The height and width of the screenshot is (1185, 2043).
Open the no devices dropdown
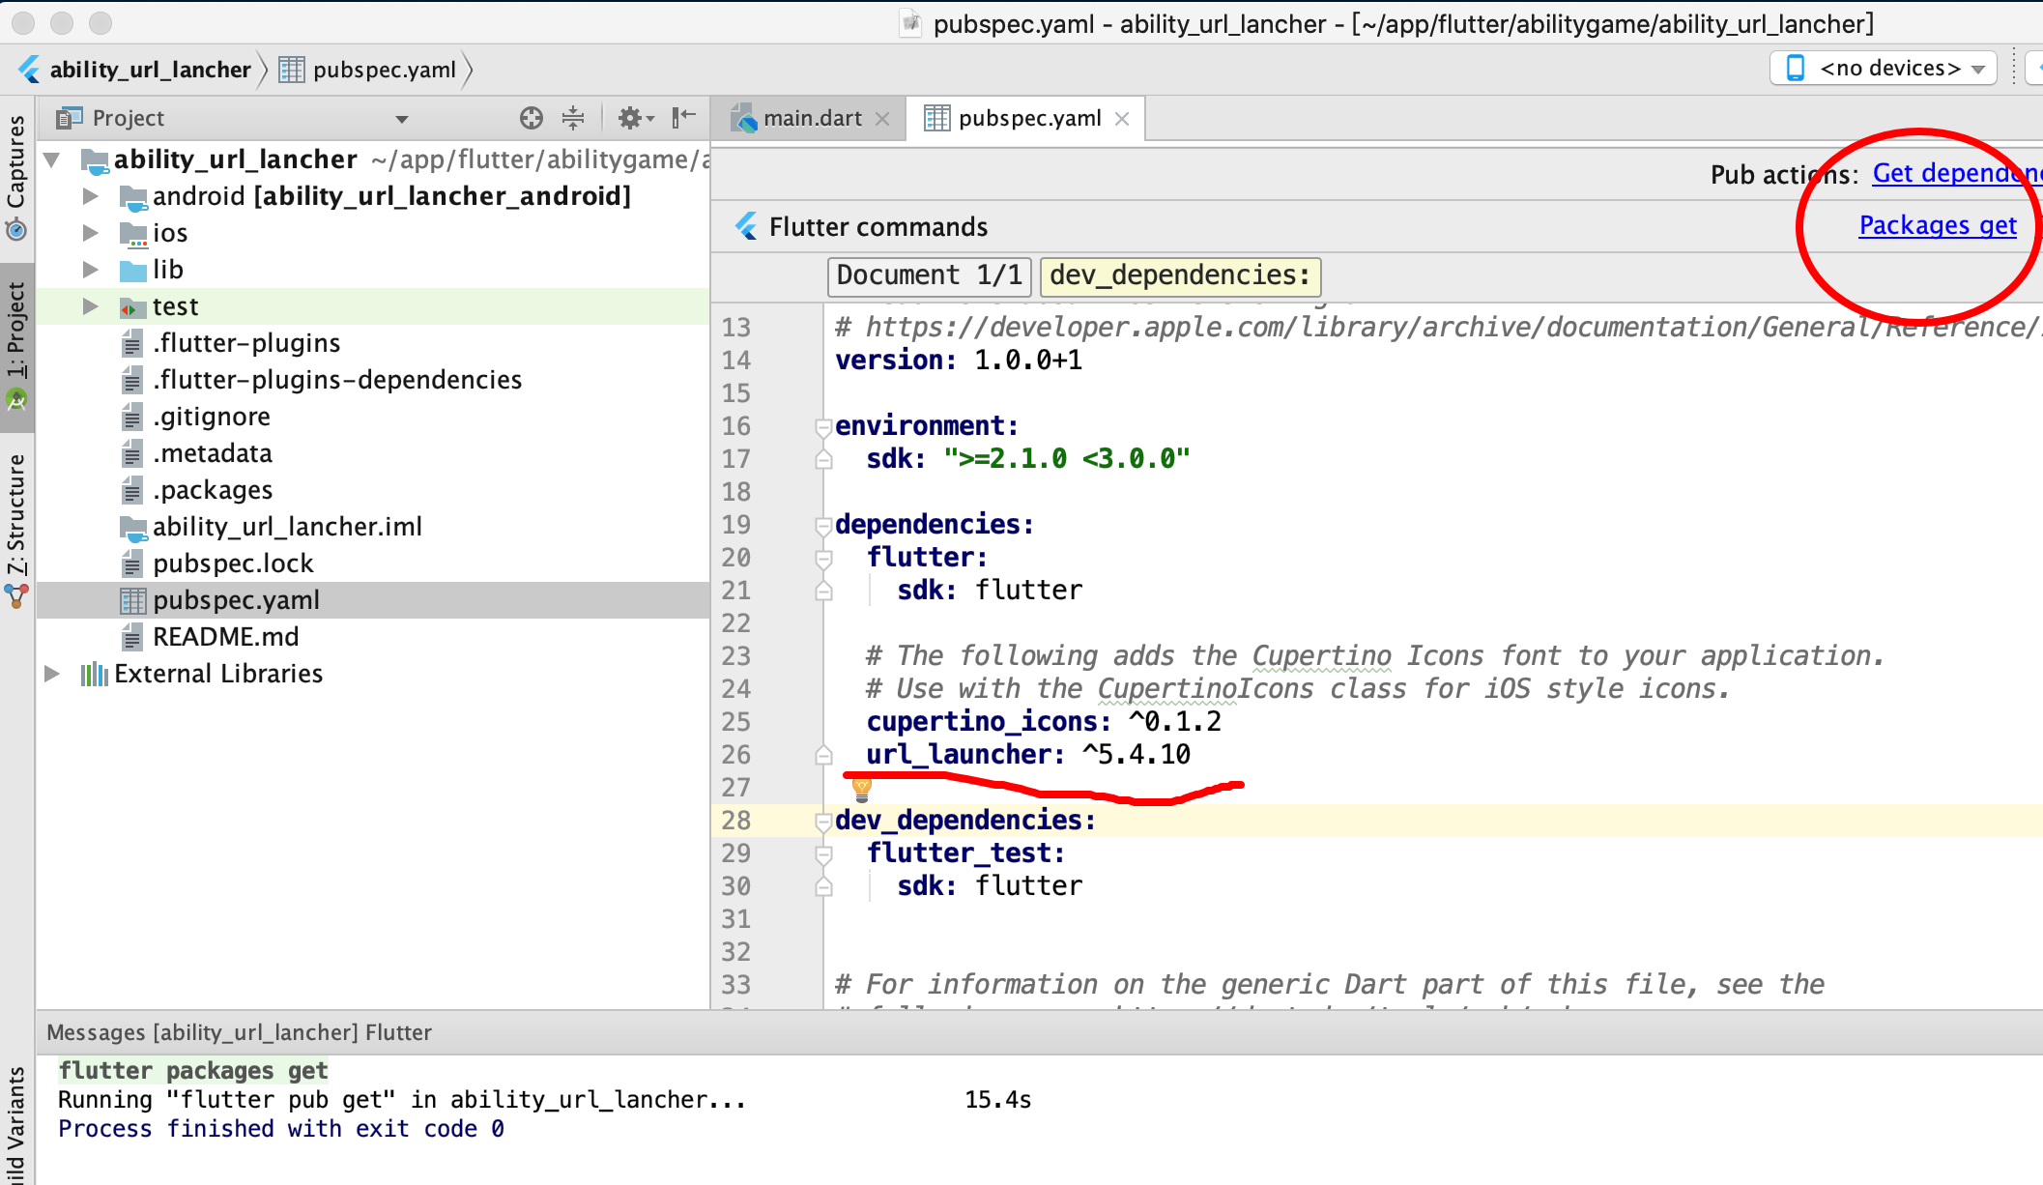pos(1884,69)
